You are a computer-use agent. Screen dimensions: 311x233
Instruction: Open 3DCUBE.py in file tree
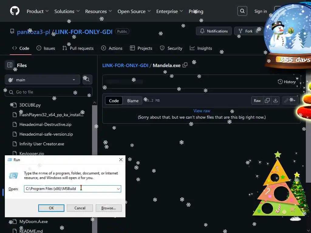[30, 105]
